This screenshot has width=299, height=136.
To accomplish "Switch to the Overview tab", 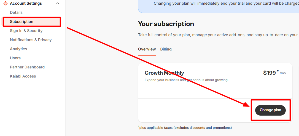I will (147, 49).
